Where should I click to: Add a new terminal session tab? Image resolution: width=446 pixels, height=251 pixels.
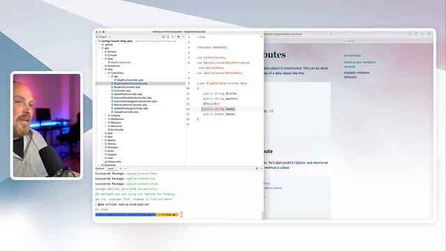121,169
